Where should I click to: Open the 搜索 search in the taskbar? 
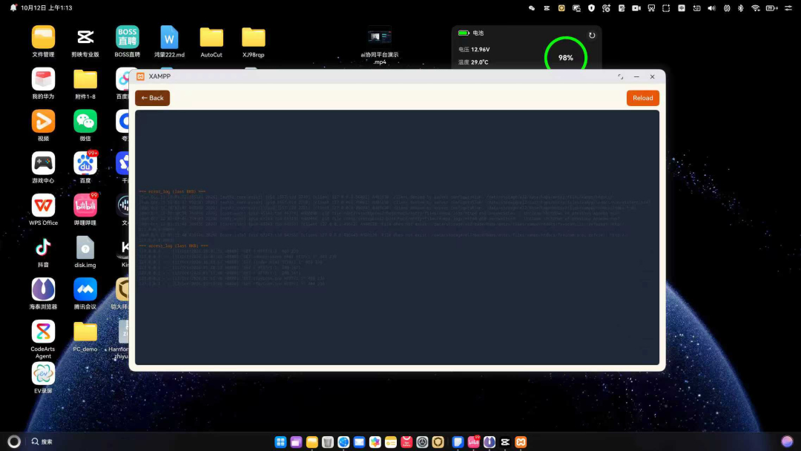42,442
